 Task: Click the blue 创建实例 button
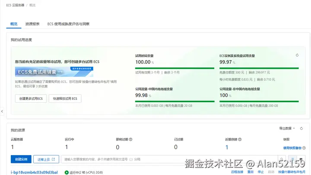(x=21, y=159)
